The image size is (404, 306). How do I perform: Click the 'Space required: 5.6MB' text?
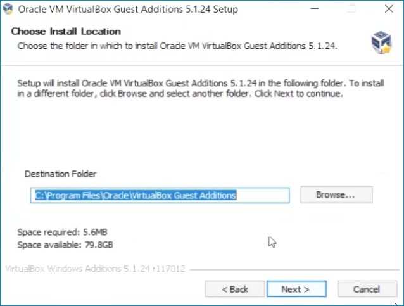pyautogui.click(x=62, y=232)
